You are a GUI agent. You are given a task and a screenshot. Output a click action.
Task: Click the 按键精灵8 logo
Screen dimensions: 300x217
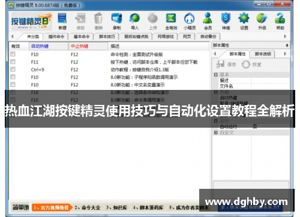32,21
